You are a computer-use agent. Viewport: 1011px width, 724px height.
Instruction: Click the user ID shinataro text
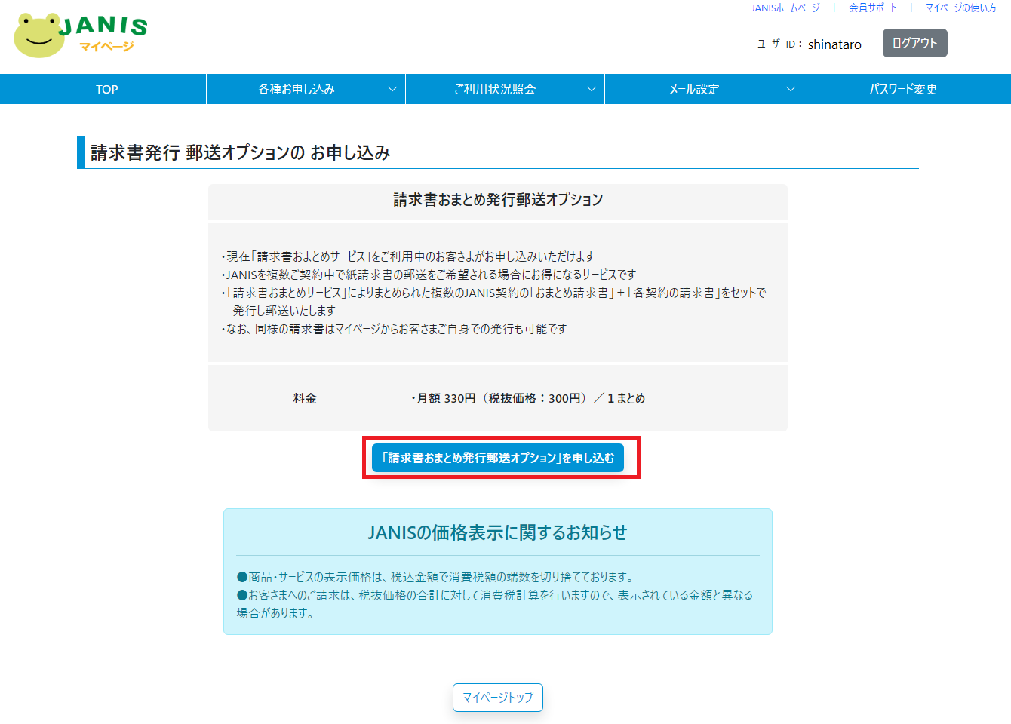[x=834, y=44]
